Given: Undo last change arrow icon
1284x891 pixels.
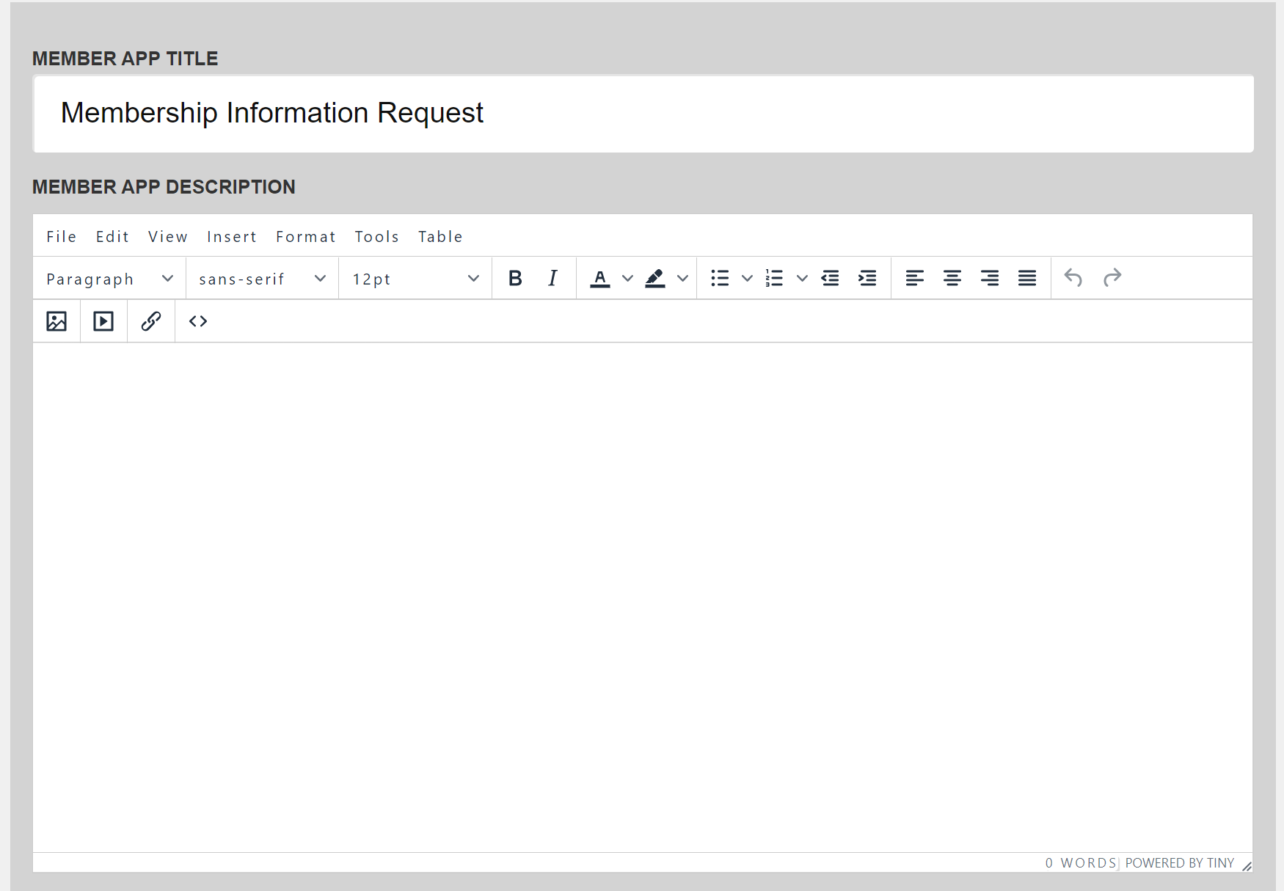Looking at the screenshot, I should pyautogui.click(x=1073, y=278).
